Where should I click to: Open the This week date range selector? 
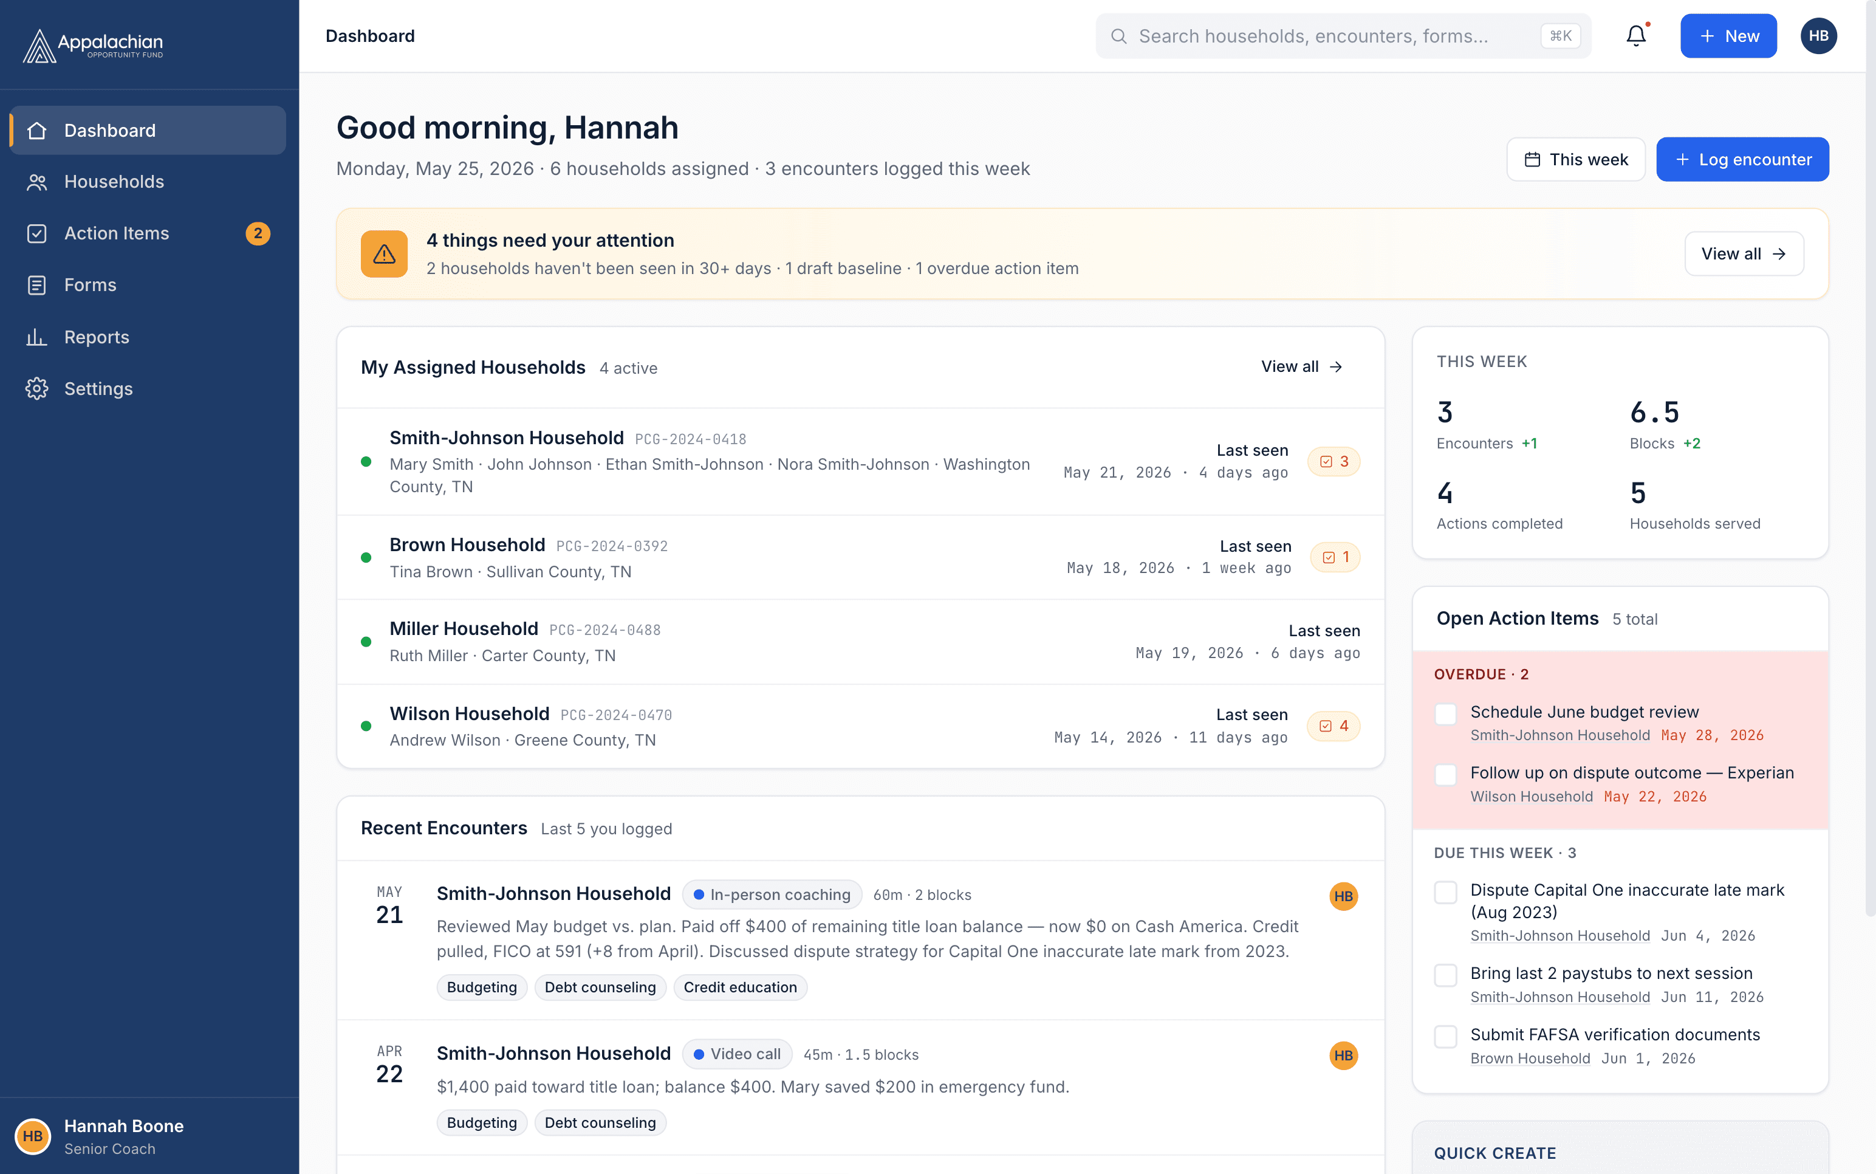click(x=1576, y=159)
